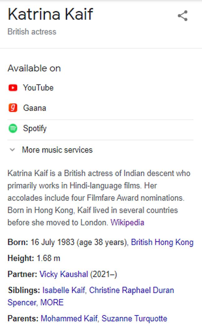Click the Katrina Kaif title heading
202x333 pixels.
[x=50, y=14]
